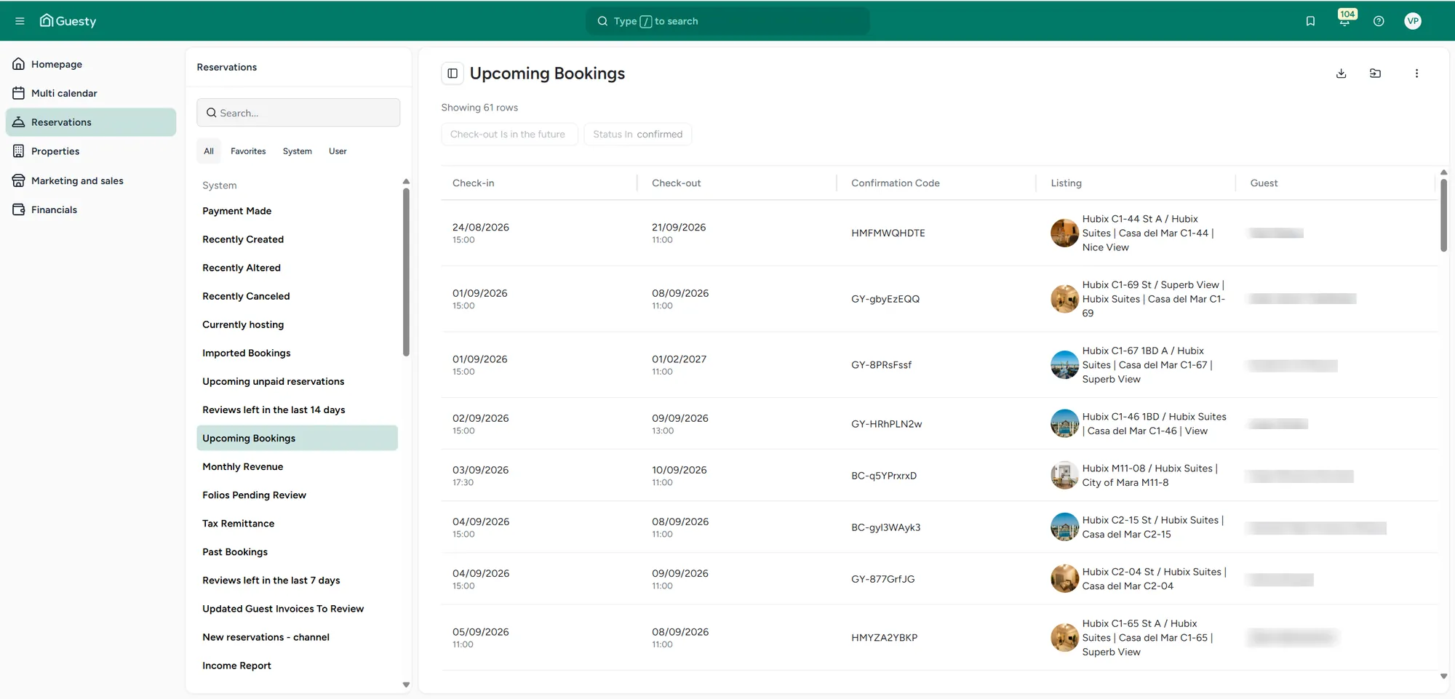
Task: Click the 'Status In confirmed' filter chip
Action: 637,135
